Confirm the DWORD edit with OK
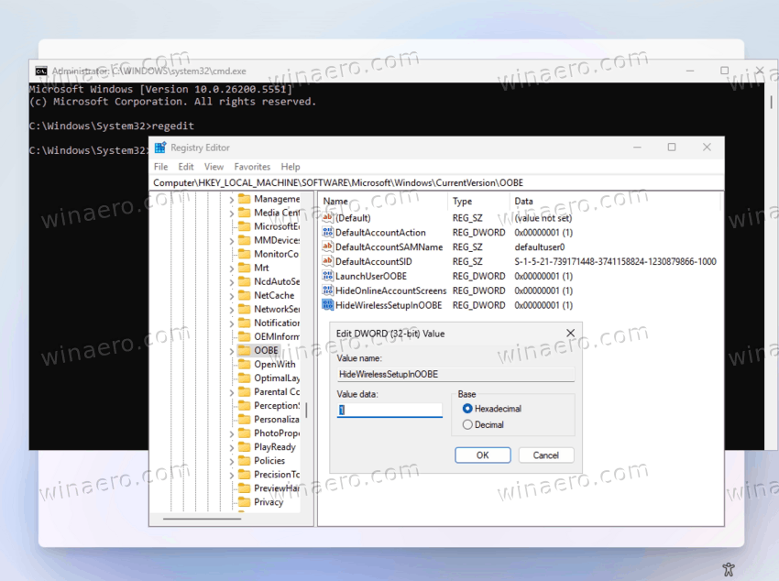779x581 pixels. (482, 455)
